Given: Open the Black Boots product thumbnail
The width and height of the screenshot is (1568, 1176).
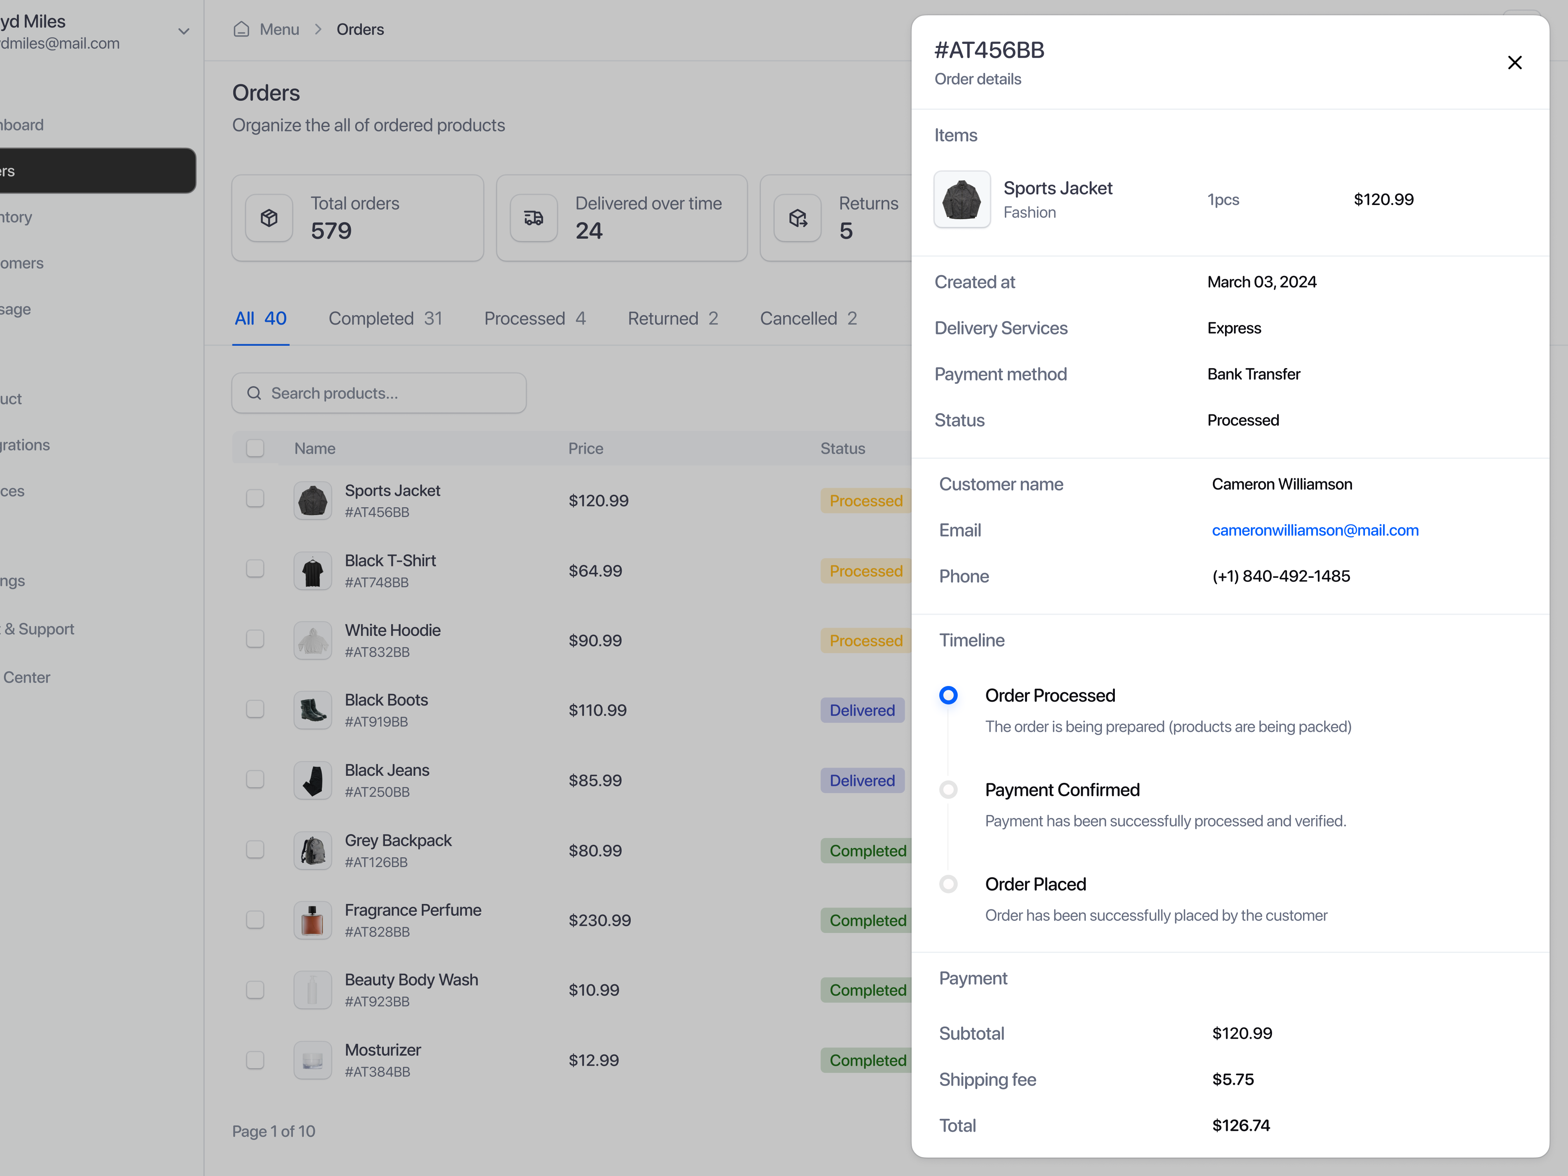Looking at the screenshot, I should [312, 710].
